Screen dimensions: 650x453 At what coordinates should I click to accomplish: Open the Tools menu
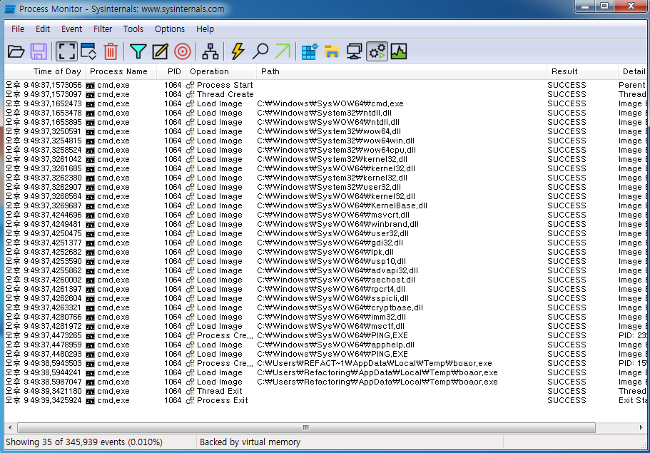coord(133,29)
